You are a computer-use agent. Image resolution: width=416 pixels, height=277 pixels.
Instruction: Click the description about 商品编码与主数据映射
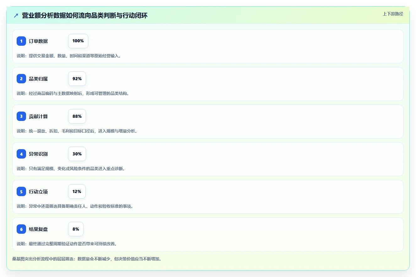[x=73, y=93]
